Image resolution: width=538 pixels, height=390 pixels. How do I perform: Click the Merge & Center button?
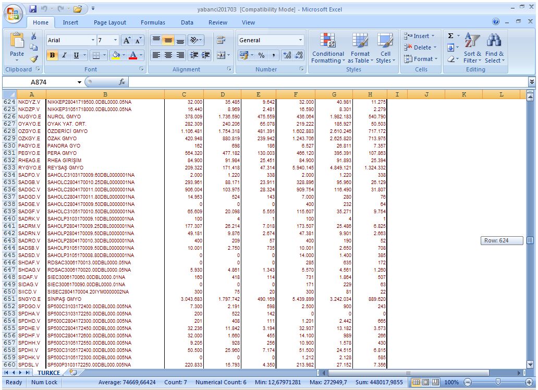point(221,55)
